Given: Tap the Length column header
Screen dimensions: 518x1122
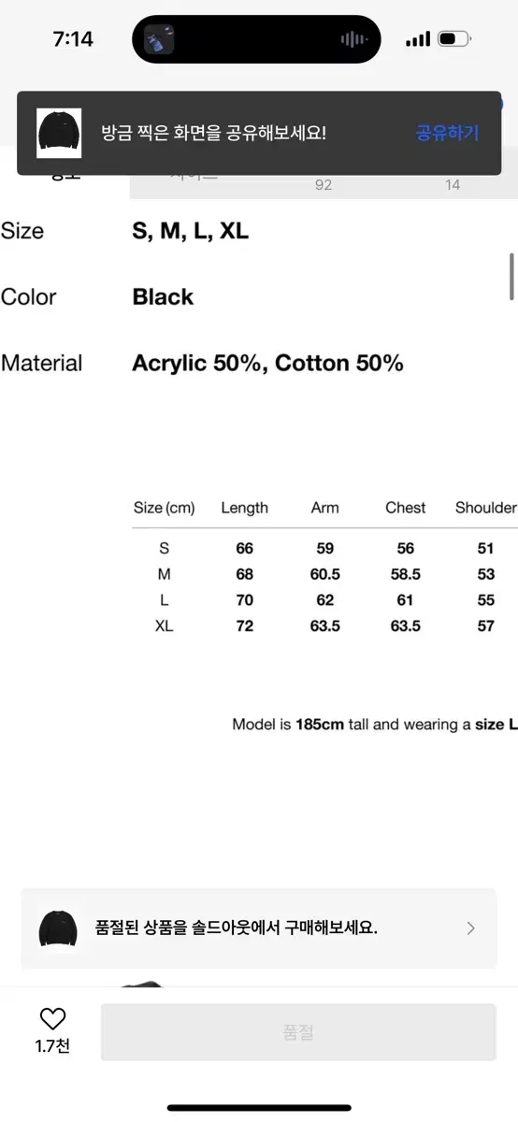Looking at the screenshot, I should point(245,508).
